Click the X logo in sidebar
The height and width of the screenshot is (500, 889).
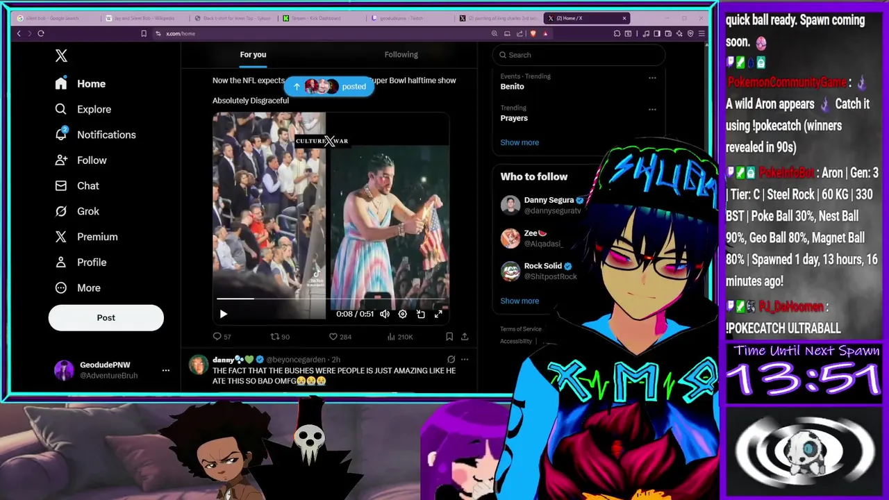[61, 56]
